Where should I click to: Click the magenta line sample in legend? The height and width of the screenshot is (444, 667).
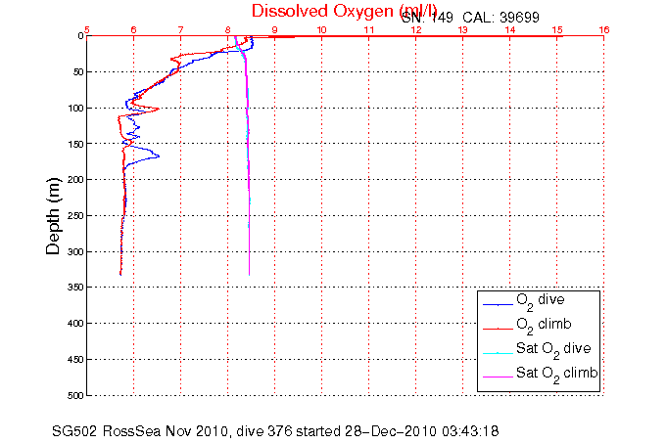pos(498,377)
